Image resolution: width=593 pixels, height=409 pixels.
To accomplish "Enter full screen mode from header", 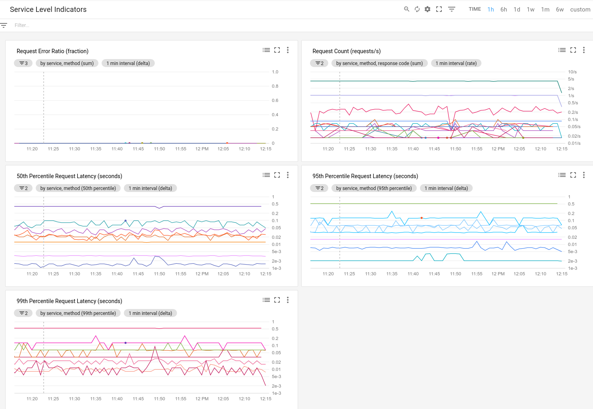I will [x=439, y=9].
